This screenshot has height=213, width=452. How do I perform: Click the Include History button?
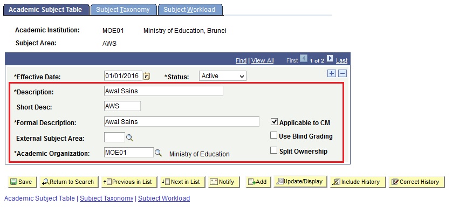pyautogui.click(x=358, y=182)
